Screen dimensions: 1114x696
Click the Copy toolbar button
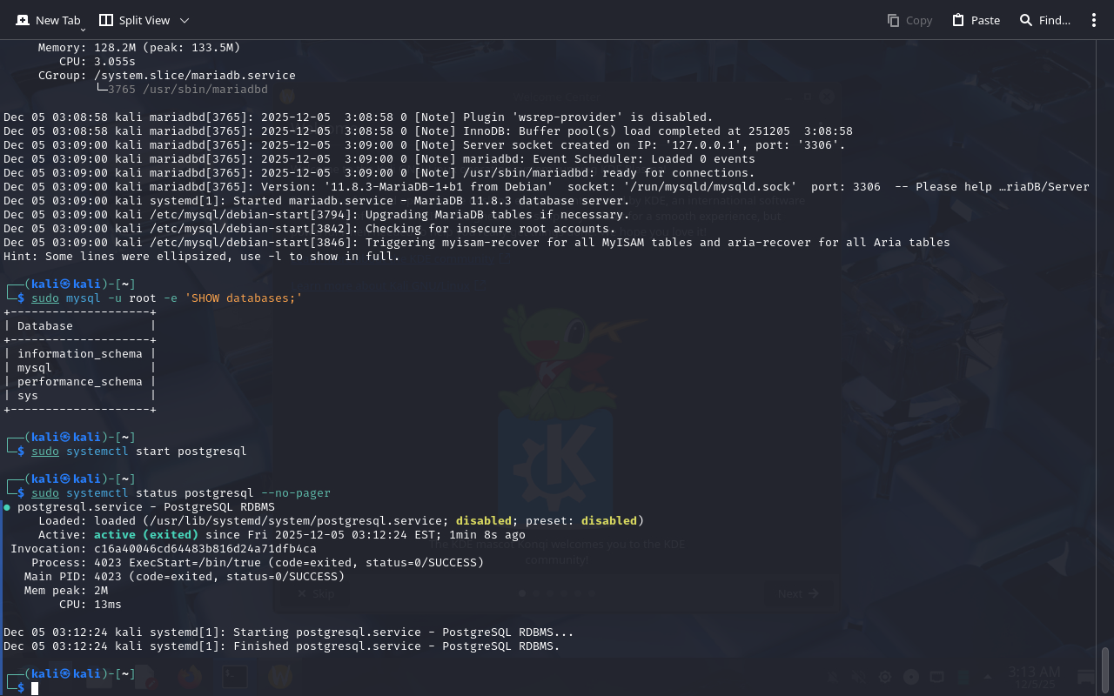(x=909, y=20)
